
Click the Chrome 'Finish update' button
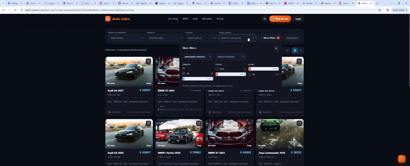click(x=400, y=10)
